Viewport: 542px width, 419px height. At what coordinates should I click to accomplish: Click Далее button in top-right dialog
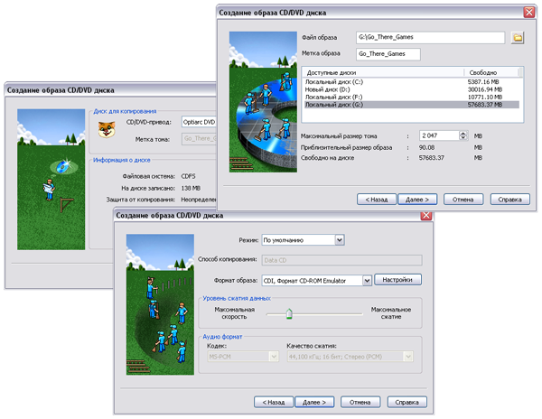pyautogui.click(x=417, y=200)
